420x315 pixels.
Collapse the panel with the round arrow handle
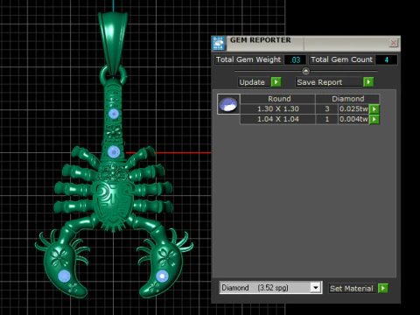tap(305, 71)
